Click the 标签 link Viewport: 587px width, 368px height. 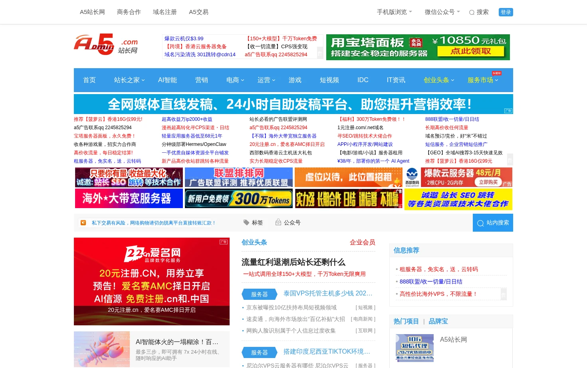pyautogui.click(x=258, y=223)
